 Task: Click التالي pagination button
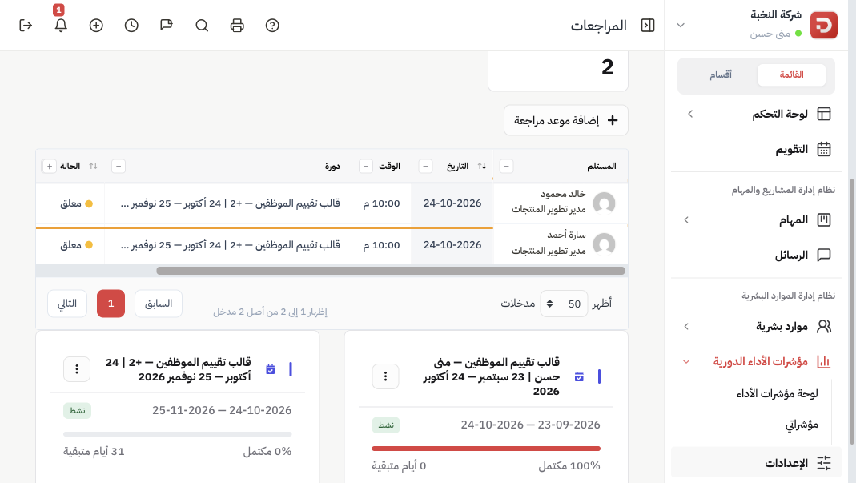pos(67,304)
